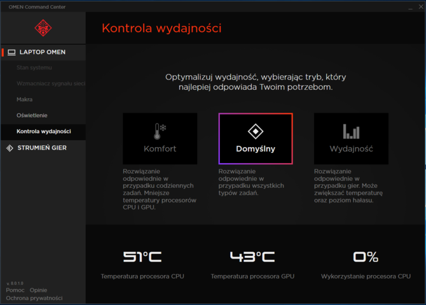The width and height of the screenshot is (426, 305).
Task: Open the Pomoc link
Action: pyautogui.click(x=15, y=290)
